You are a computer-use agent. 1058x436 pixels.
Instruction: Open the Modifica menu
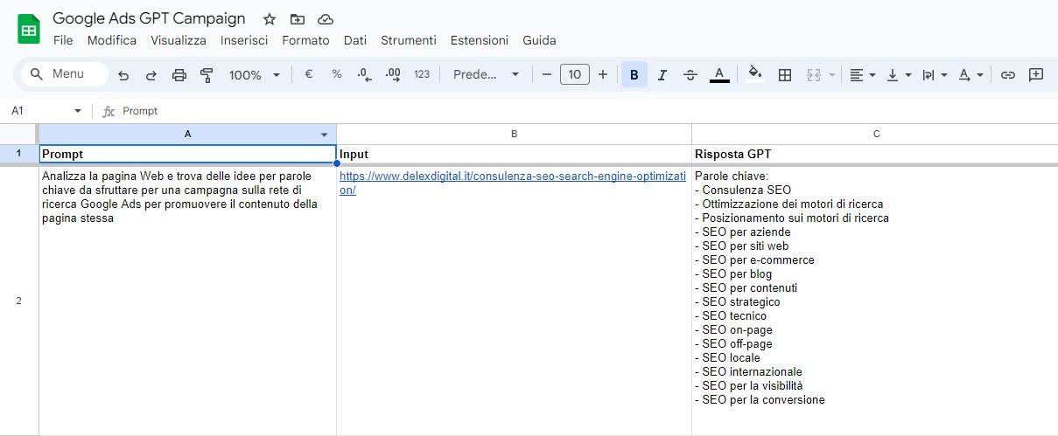112,40
